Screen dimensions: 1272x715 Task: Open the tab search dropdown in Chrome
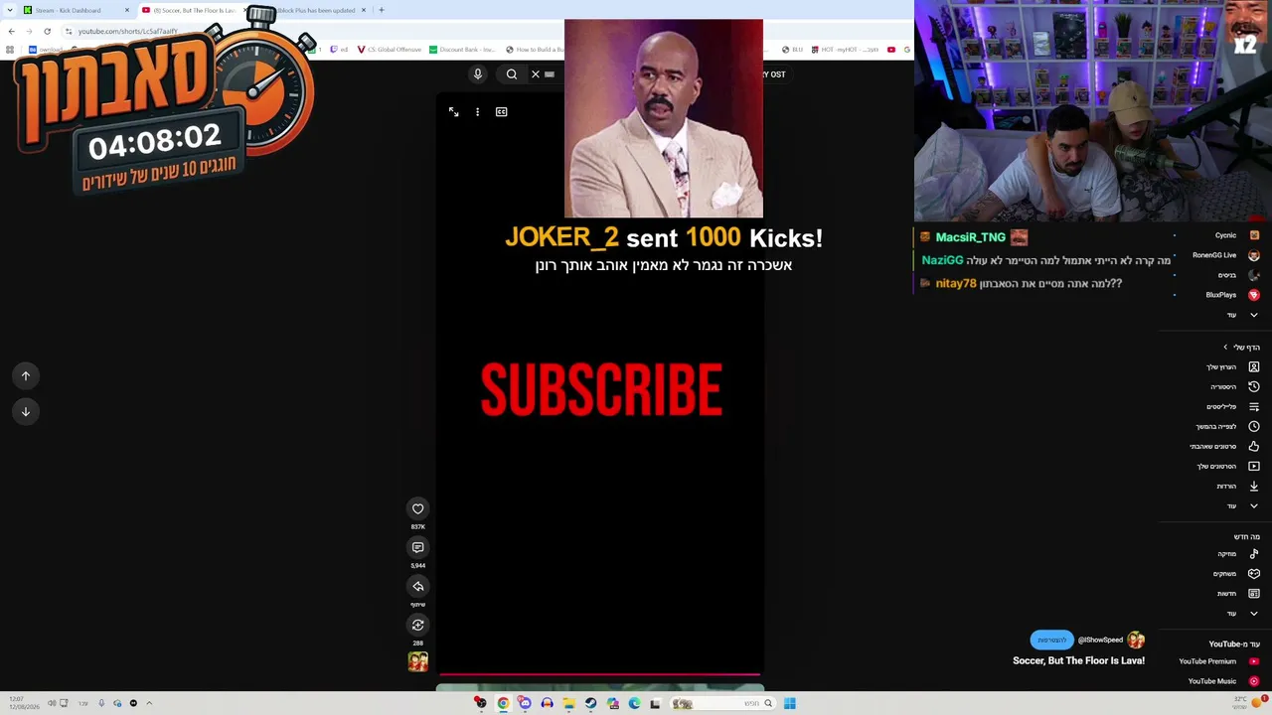[x=10, y=10]
